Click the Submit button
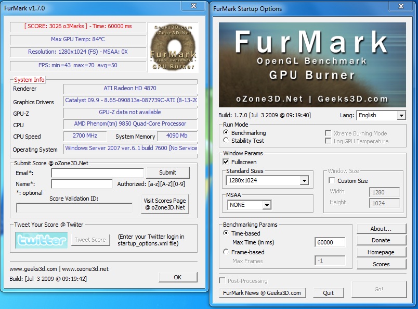 168,172
